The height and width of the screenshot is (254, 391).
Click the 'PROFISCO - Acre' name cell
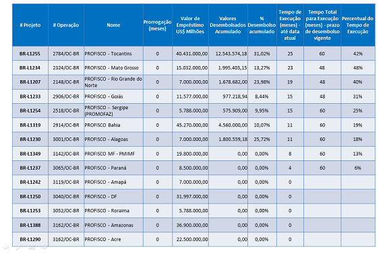(x=113, y=240)
